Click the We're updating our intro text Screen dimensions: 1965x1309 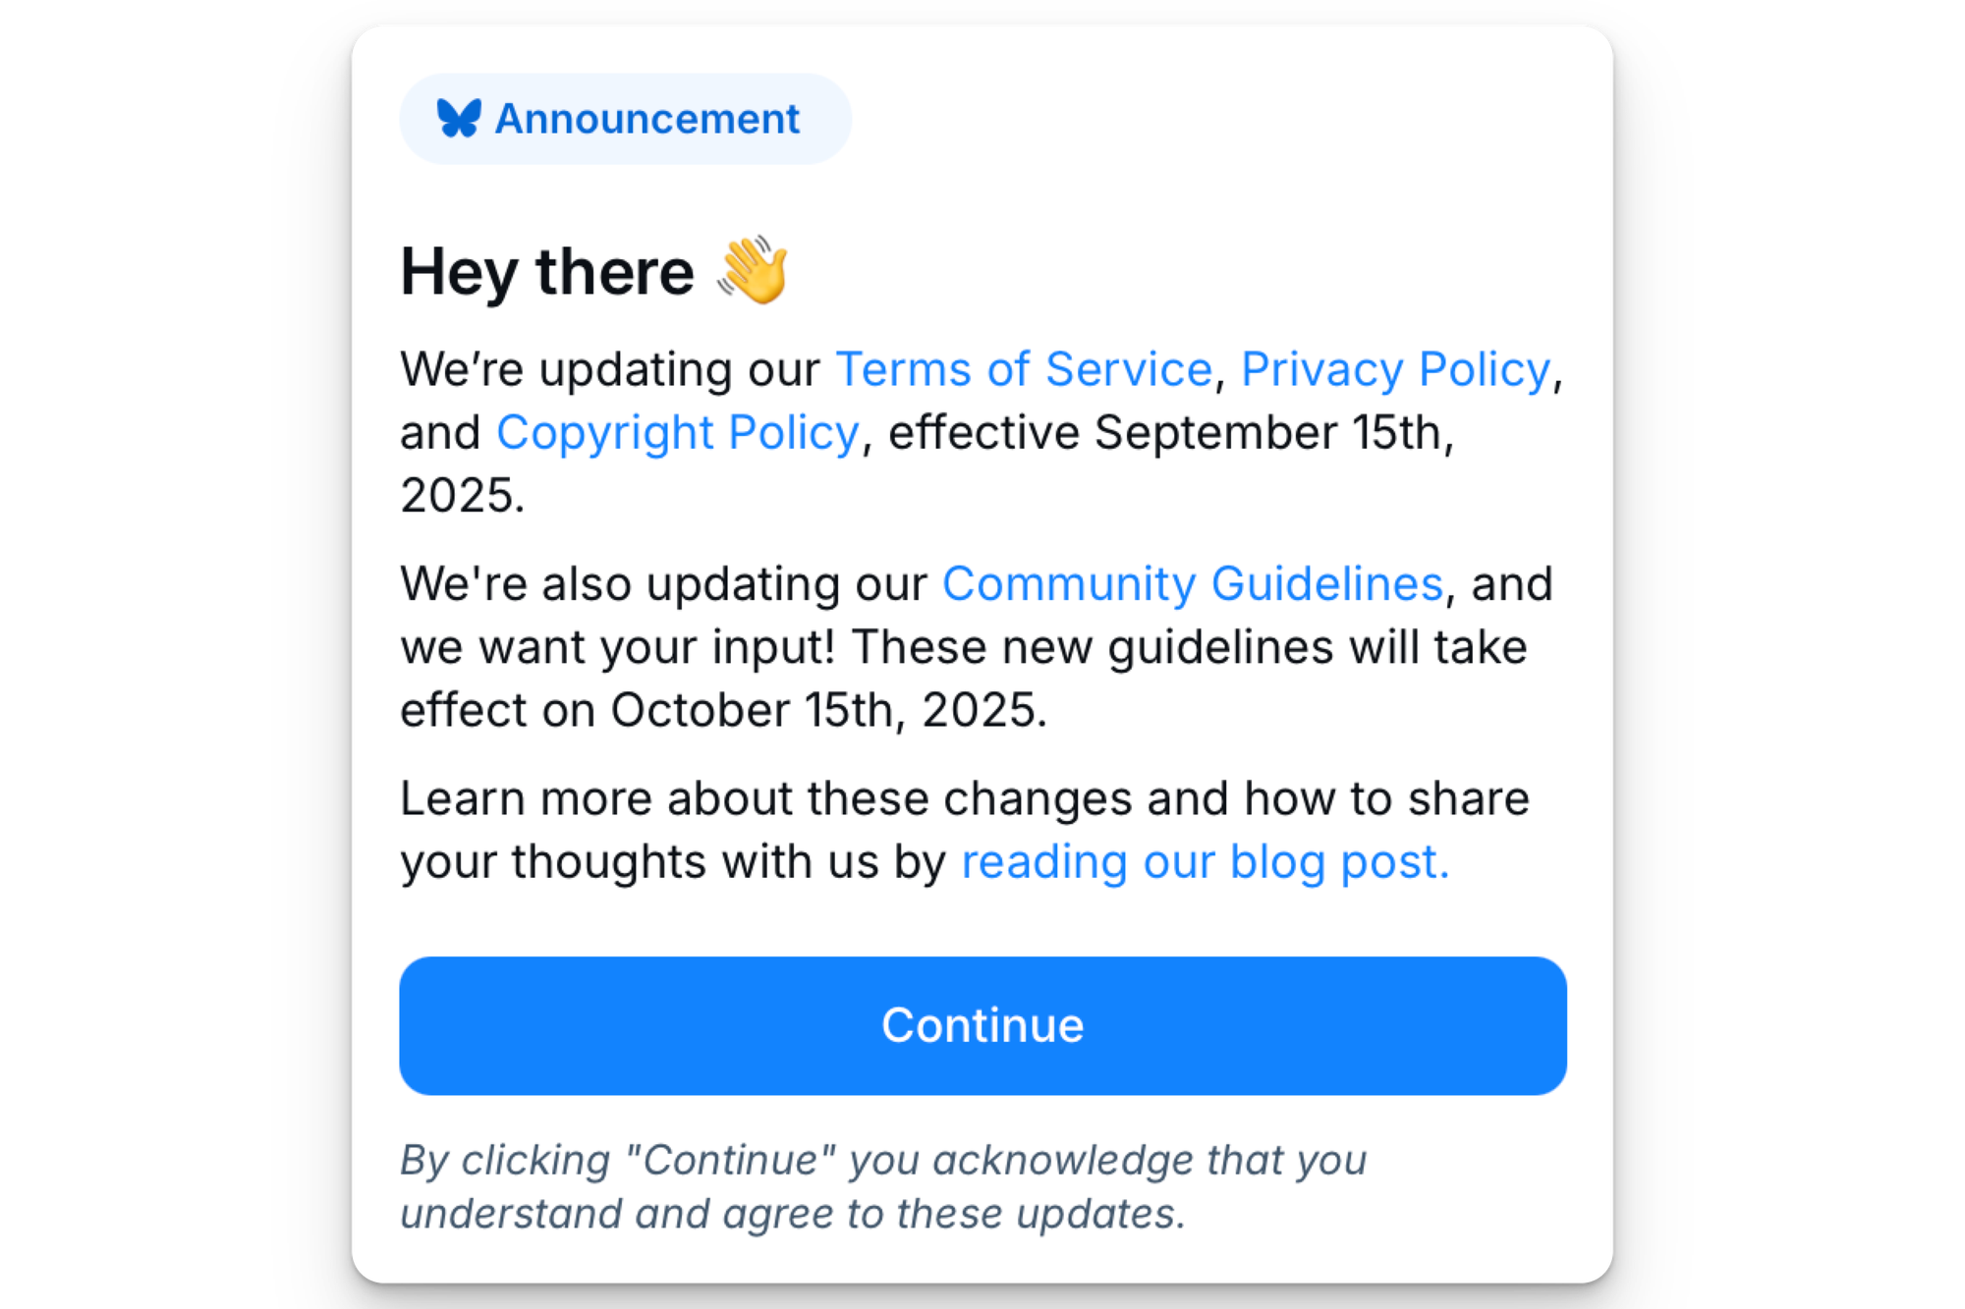[610, 370]
